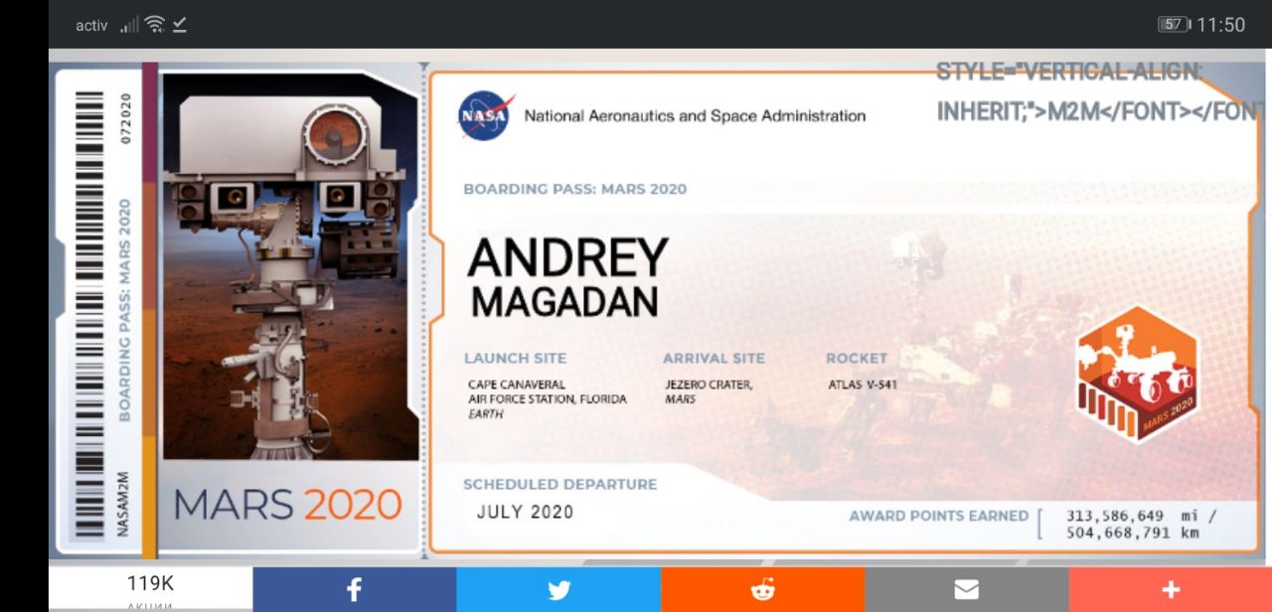
Task: Tap the download checkmark status icon
Action: (x=180, y=25)
